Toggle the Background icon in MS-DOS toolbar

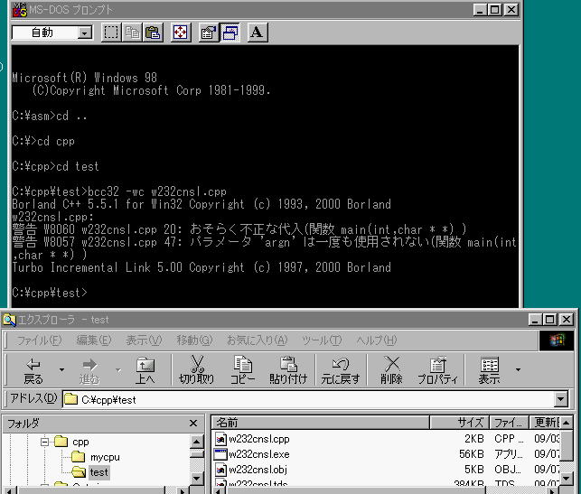click(230, 33)
